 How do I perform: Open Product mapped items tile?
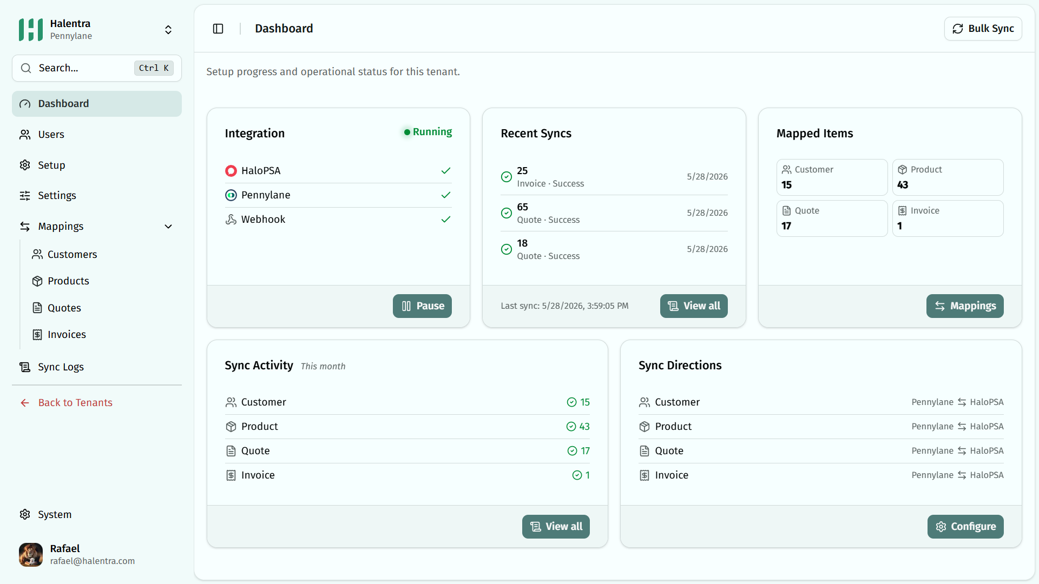pos(948,177)
